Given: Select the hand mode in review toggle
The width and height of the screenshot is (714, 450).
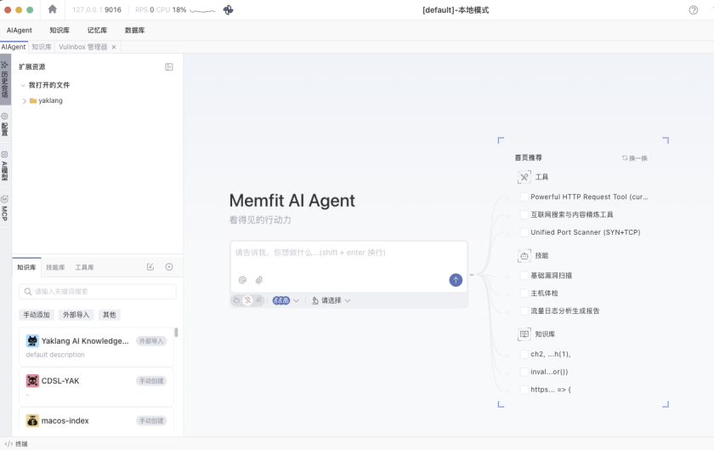Looking at the screenshot, I should [x=236, y=300].
